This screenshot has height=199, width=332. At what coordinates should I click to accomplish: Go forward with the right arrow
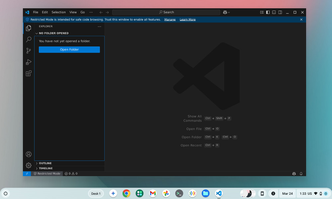coord(107,12)
